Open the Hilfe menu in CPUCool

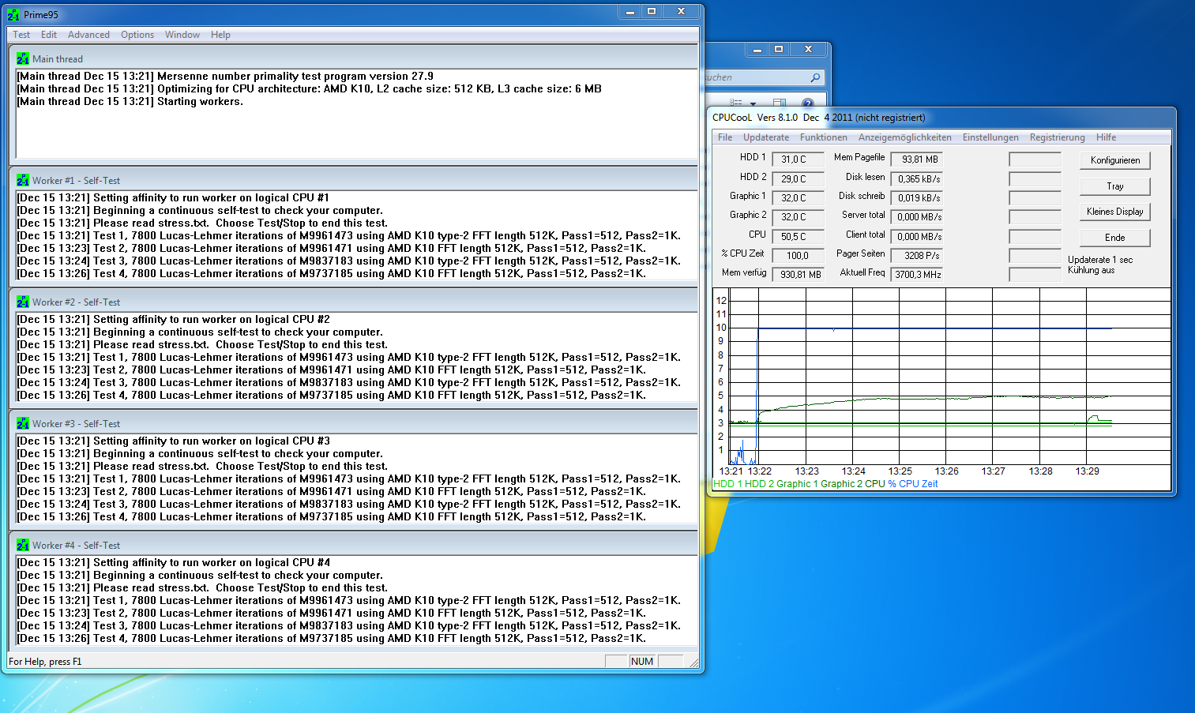pyautogui.click(x=1106, y=137)
